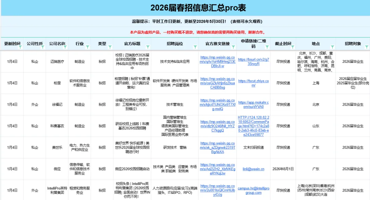Select 上海|北京|深圳 locations cell in IntelliPro row
The width and height of the screenshot is (370, 200).
click(316, 190)
